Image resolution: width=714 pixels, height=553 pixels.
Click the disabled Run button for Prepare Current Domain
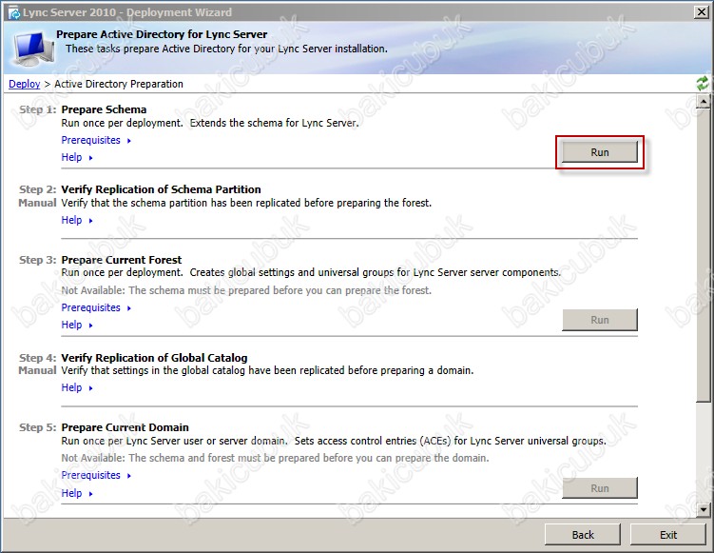599,488
